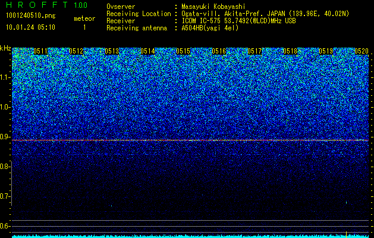Click the 'Receiving antenna' field label

point(137,28)
